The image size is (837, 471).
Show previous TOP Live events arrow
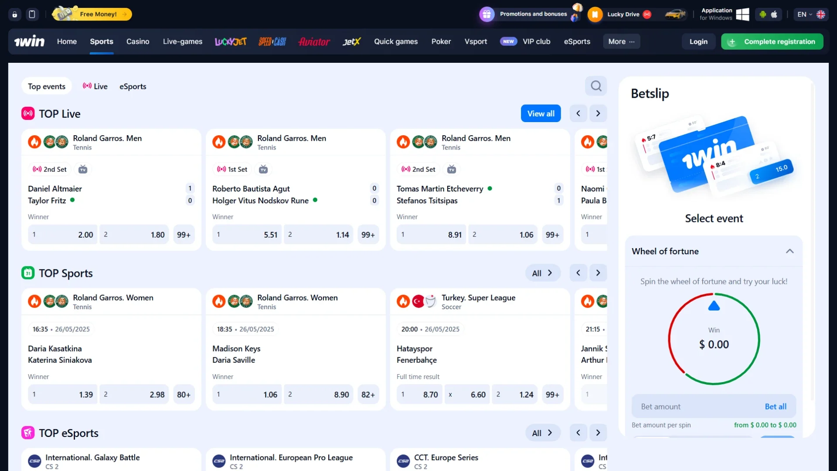[x=578, y=113]
